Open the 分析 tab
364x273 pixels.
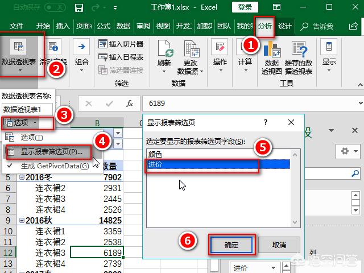(265, 26)
